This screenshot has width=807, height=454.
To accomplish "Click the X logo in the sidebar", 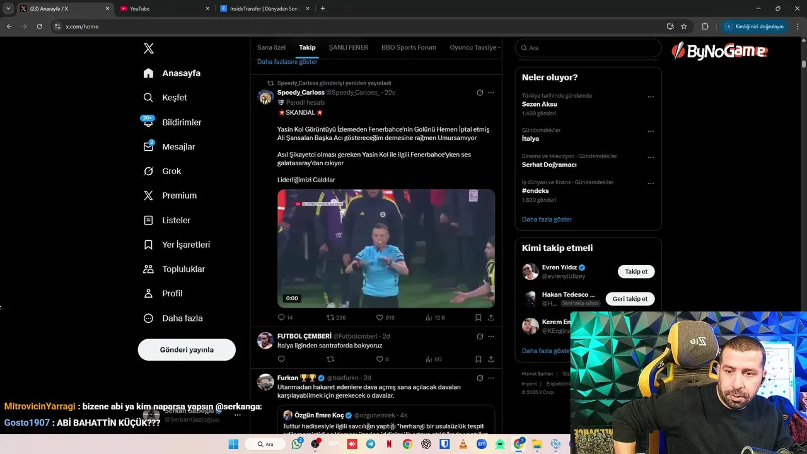I will pos(149,49).
